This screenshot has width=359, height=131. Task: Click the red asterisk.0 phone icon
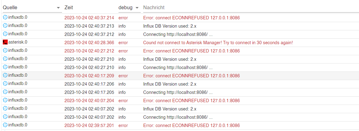5,42
